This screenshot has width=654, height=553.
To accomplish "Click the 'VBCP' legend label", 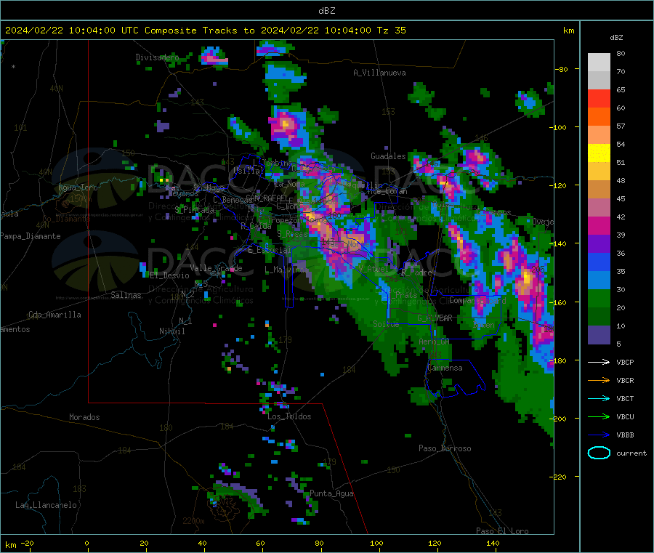I will [625, 362].
